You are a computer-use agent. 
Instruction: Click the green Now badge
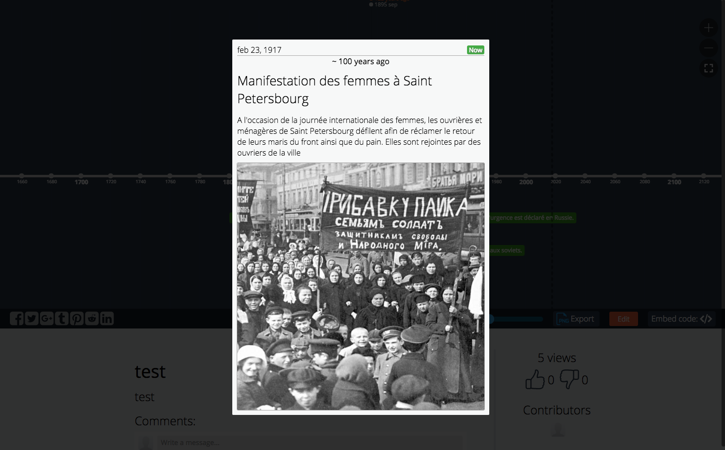(475, 50)
